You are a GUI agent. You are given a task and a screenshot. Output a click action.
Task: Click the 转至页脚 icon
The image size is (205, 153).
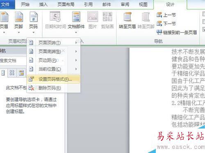pos(146,17)
